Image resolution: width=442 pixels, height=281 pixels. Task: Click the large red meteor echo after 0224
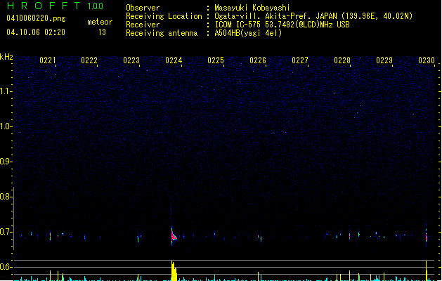174,235
